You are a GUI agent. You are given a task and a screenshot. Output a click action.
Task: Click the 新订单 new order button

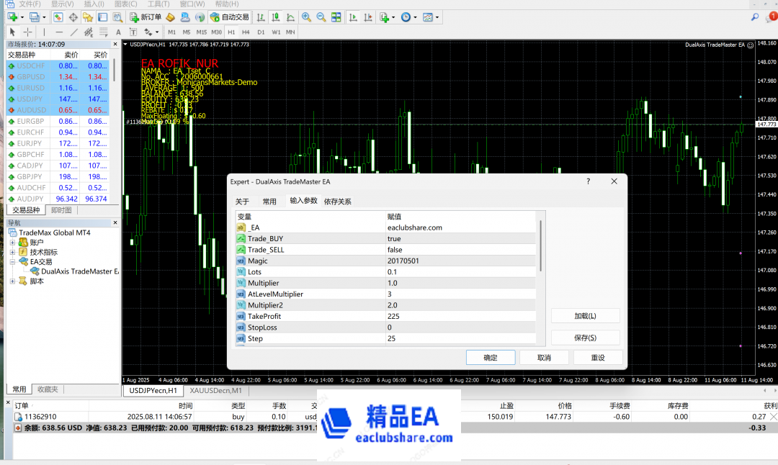pos(146,17)
